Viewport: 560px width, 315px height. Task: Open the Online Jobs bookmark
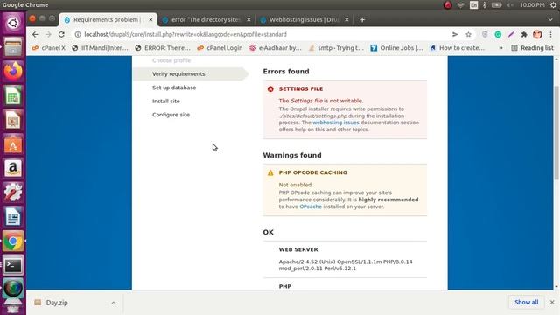click(396, 48)
